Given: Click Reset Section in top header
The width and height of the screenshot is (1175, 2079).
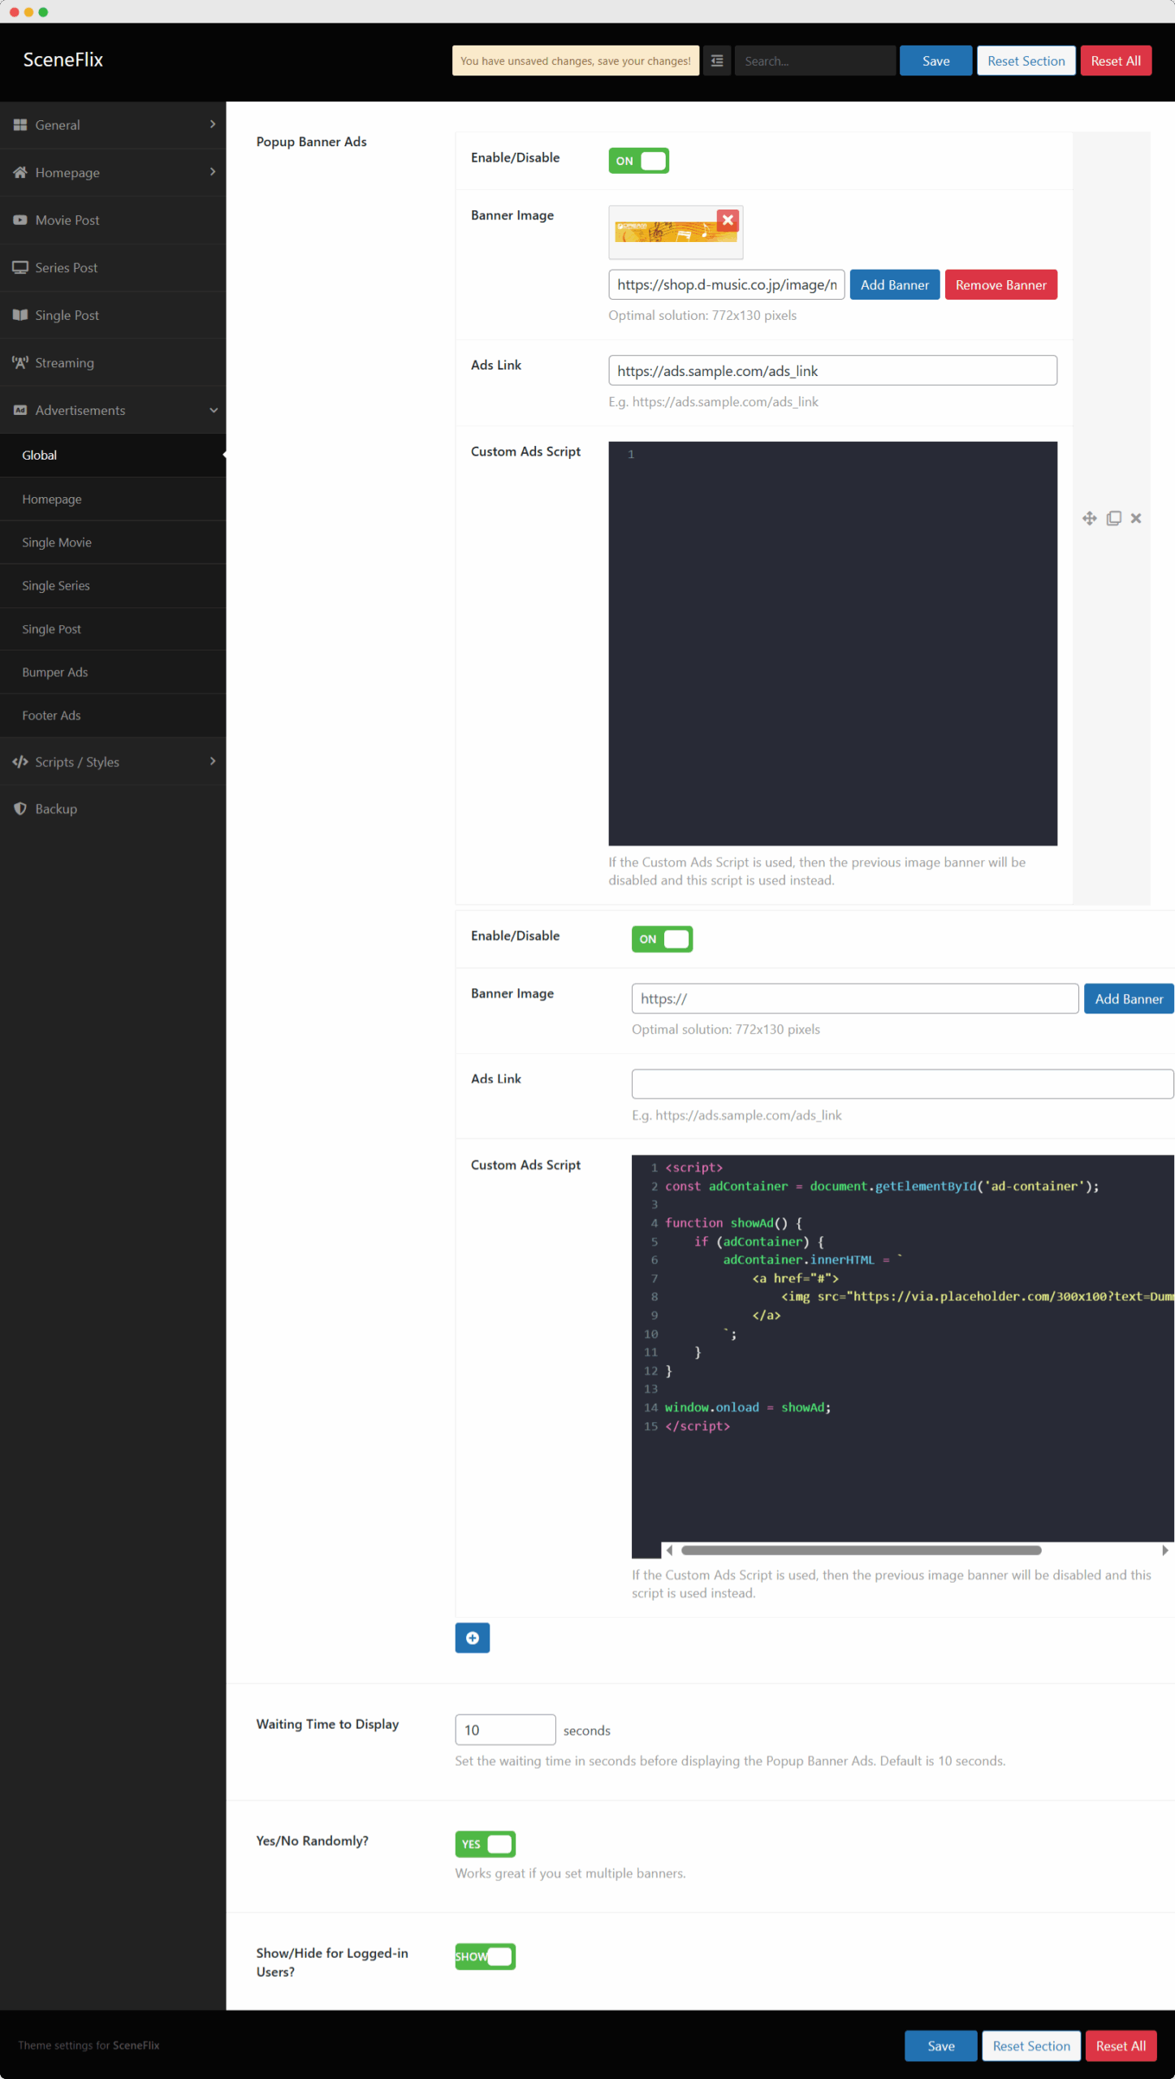Looking at the screenshot, I should (1026, 61).
